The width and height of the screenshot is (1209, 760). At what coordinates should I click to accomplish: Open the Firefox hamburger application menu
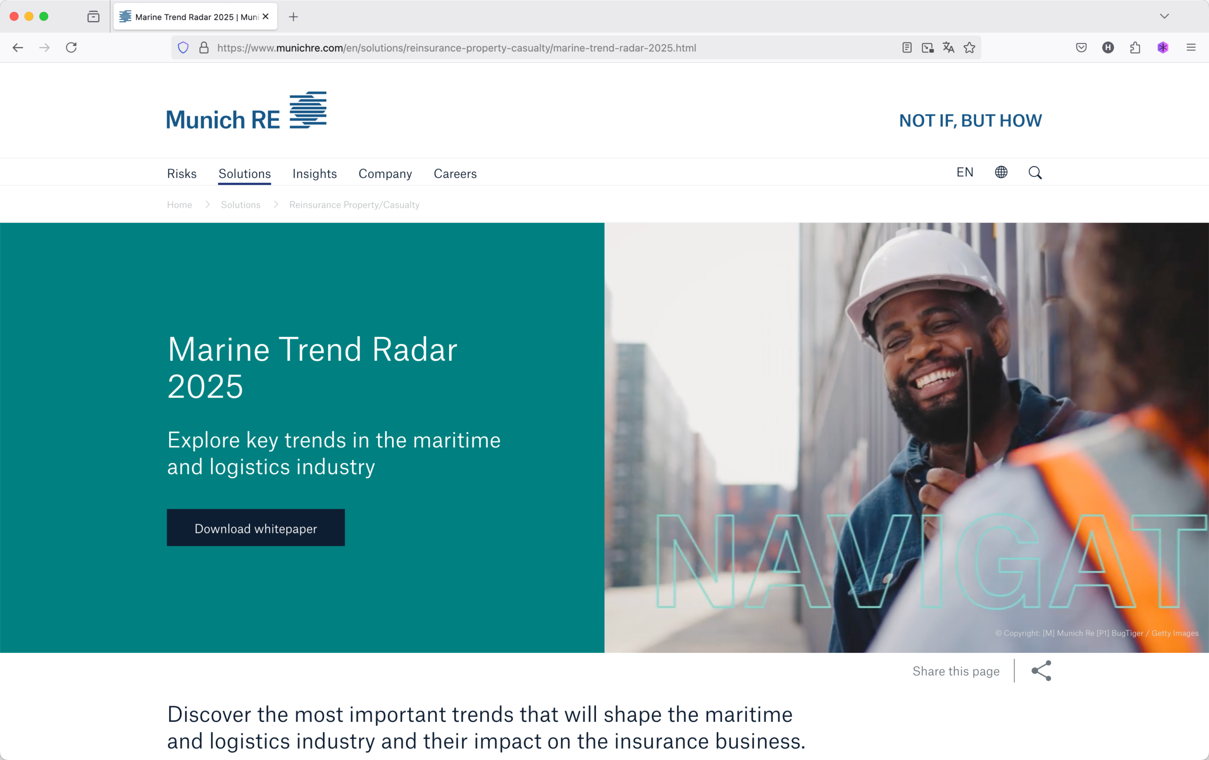point(1191,48)
